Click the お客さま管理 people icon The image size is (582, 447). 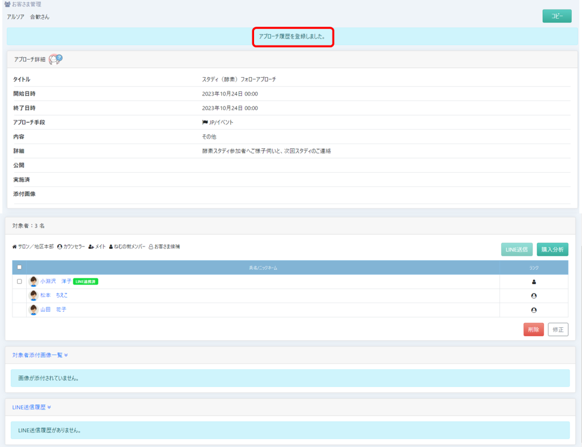point(7,5)
